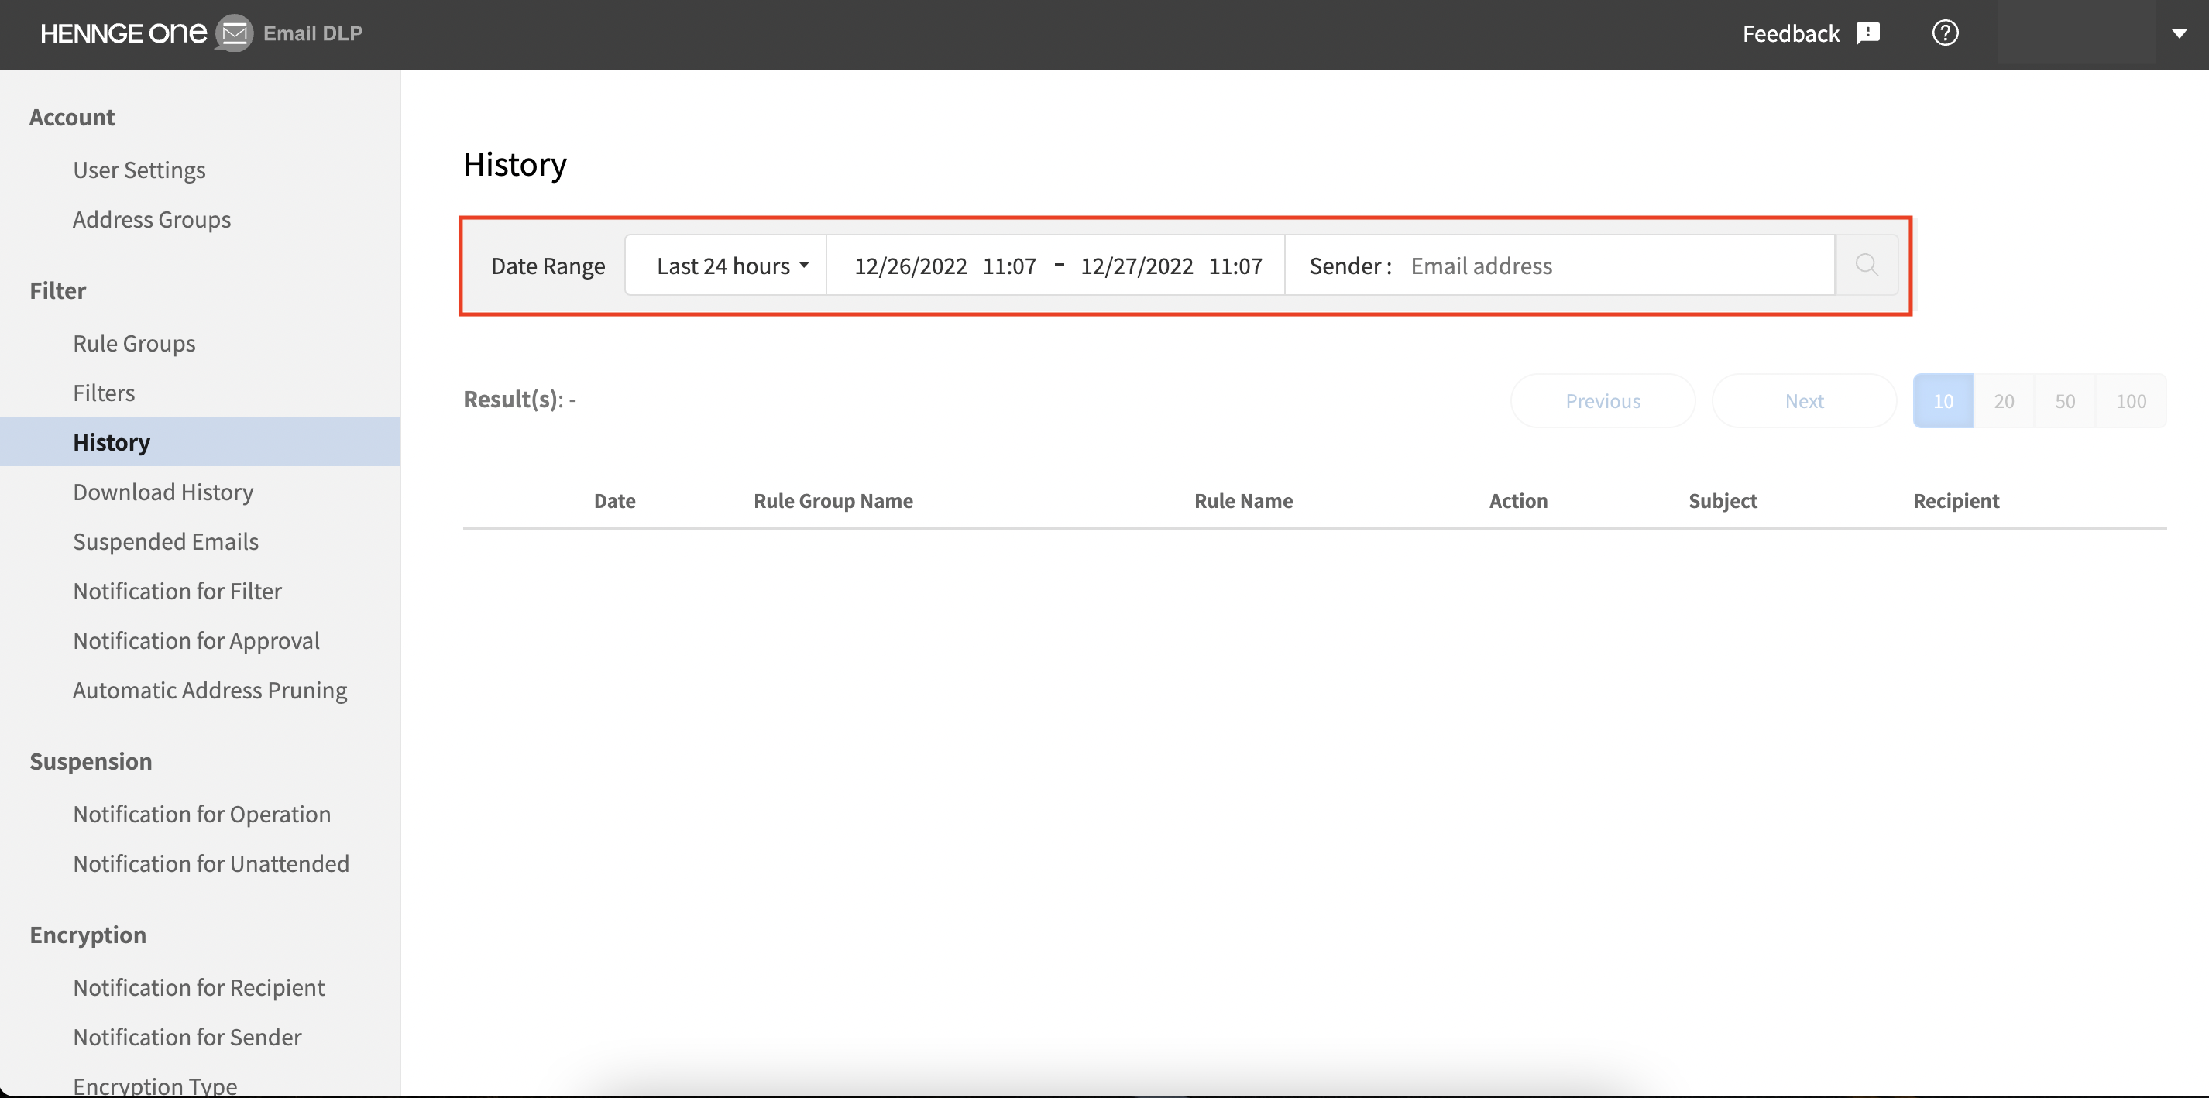
Task: Click the end time 11:07 on 12/27
Action: click(x=1235, y=266)
